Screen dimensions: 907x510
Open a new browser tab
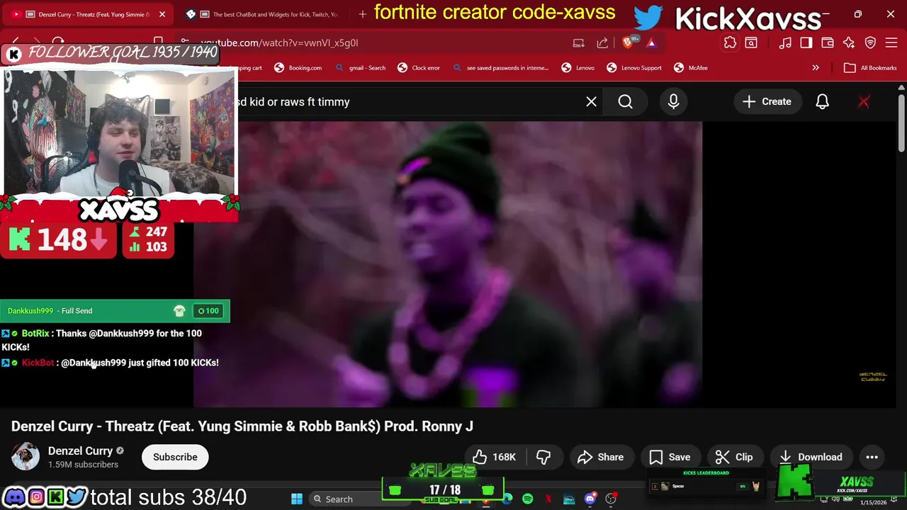(x=362, y=14)
